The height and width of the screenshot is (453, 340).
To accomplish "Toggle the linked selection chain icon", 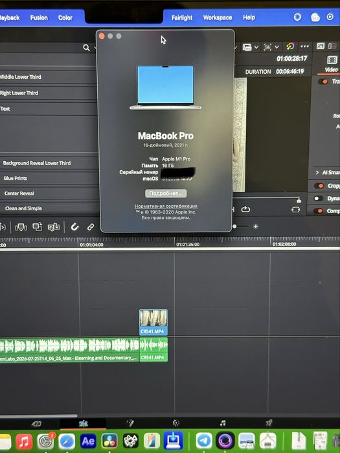I will tap(91, 227).
